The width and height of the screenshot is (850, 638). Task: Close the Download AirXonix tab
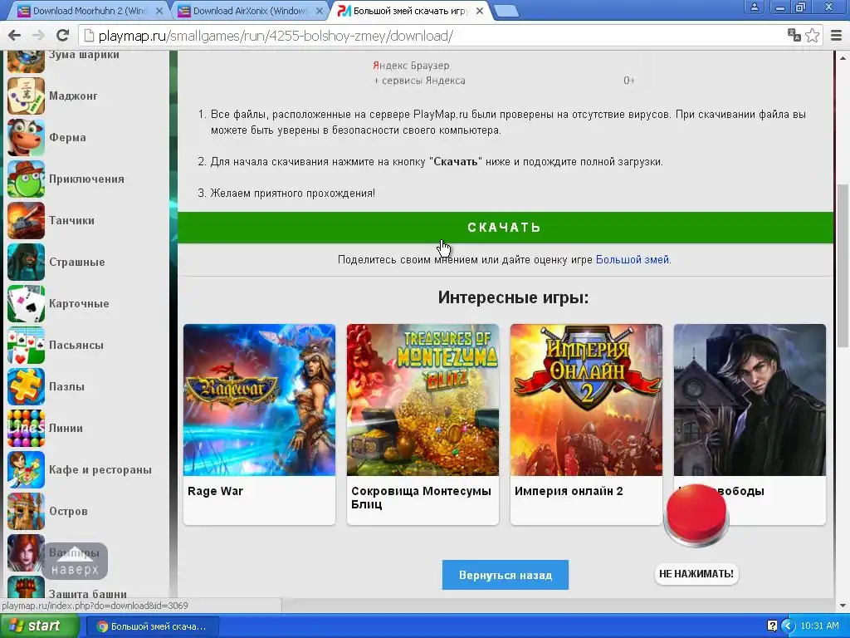click(320, 10)
